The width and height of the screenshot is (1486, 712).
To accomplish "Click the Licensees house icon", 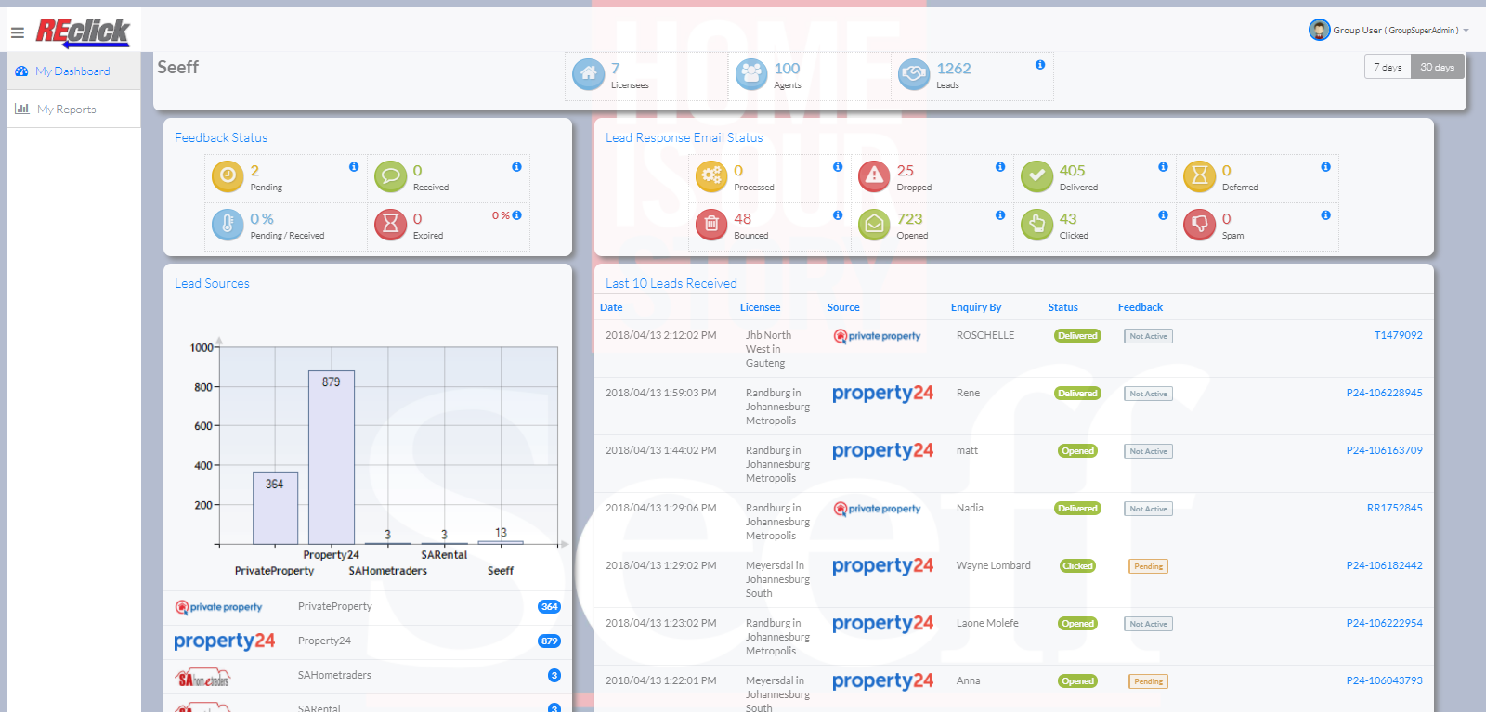I will 588,74.
